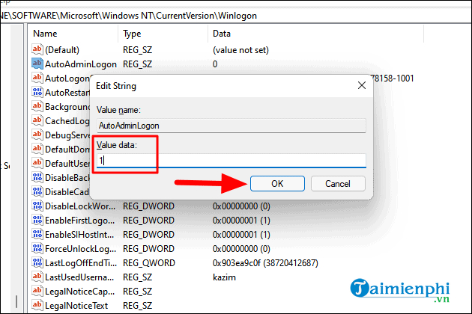Screen dimensions: 472x314
Task: Select the EnableSIHostInt... entry name
Action: tap(79, 234)
